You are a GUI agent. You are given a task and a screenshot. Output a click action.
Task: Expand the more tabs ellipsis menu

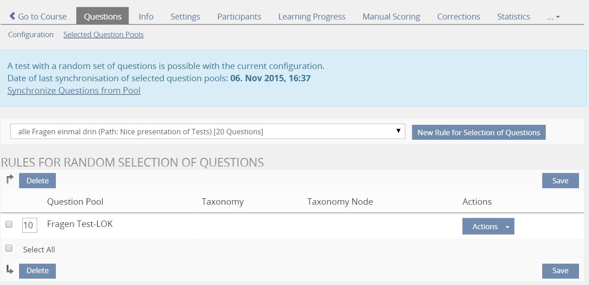(553, 17)
